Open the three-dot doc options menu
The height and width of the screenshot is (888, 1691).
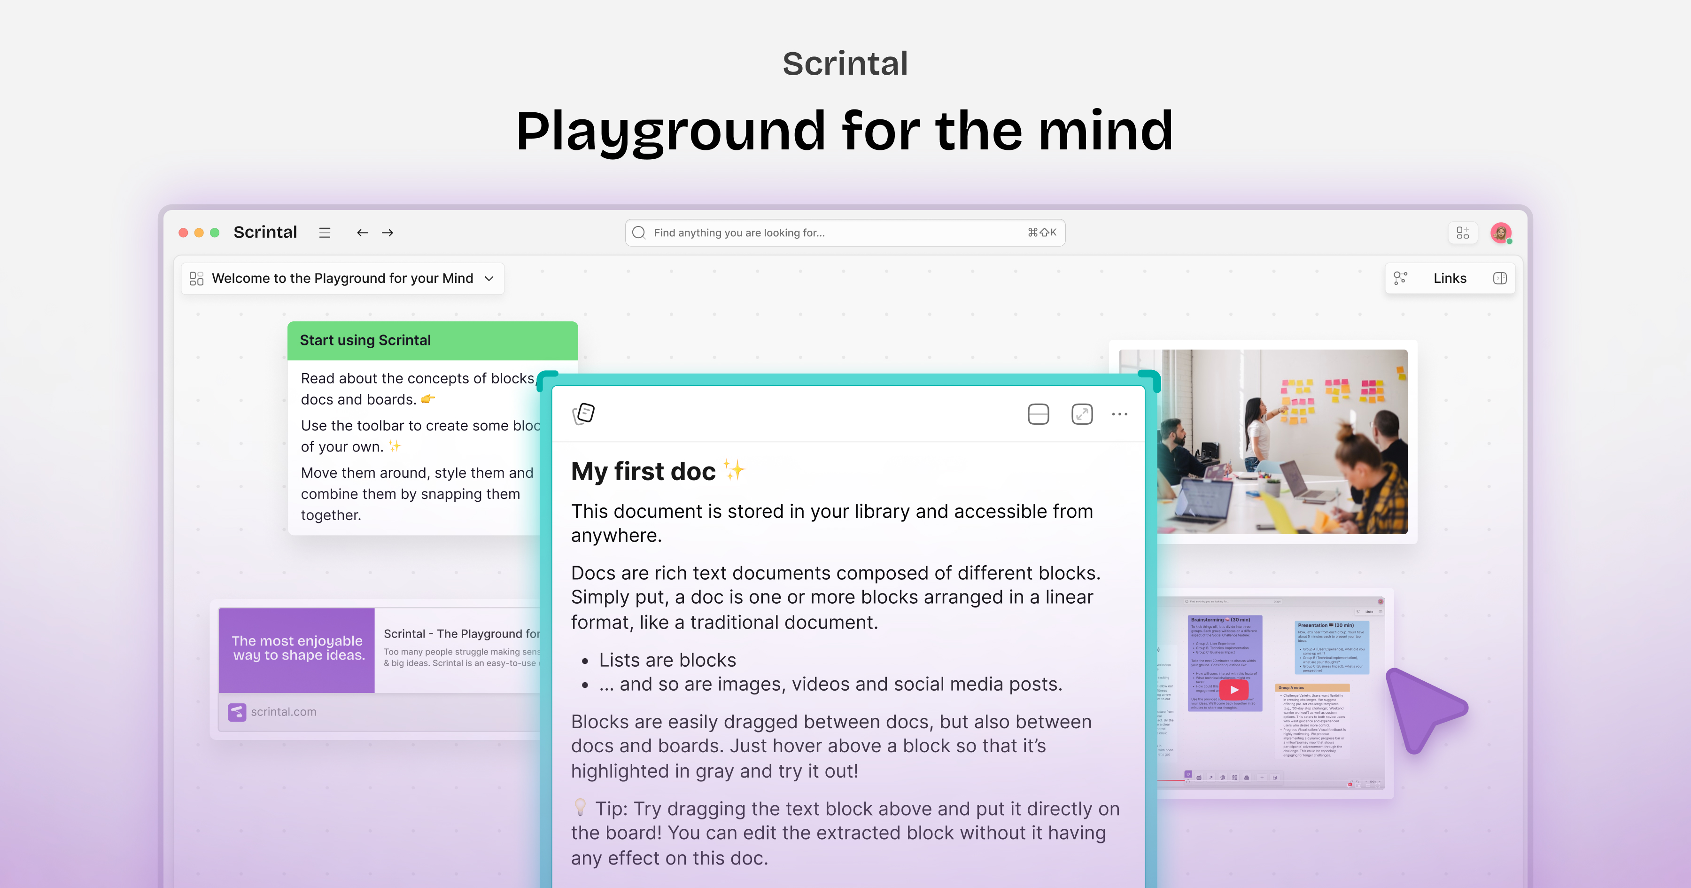1119,414
